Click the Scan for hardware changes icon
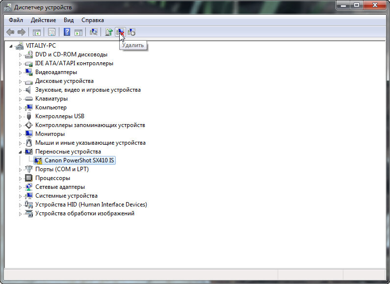The height and width of the screenshot is (284, 390). tap(94, 32)
